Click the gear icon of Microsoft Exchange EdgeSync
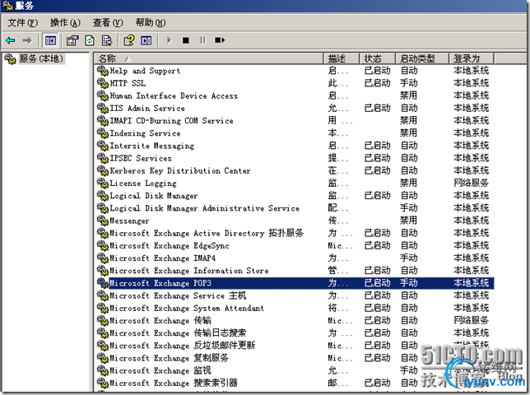Viewport: 530px width, 395px height. (x=102, y=246)
